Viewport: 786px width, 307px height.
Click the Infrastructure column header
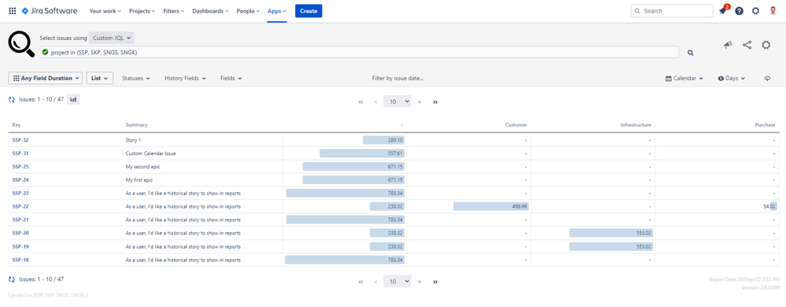[x=636, y=125]
